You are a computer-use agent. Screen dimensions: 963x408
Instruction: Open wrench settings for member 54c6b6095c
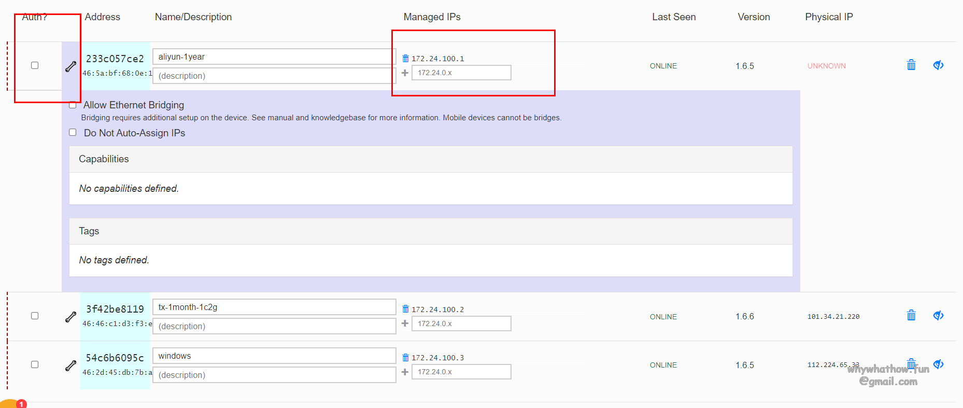pyautogui.click(x=71, y=365)
